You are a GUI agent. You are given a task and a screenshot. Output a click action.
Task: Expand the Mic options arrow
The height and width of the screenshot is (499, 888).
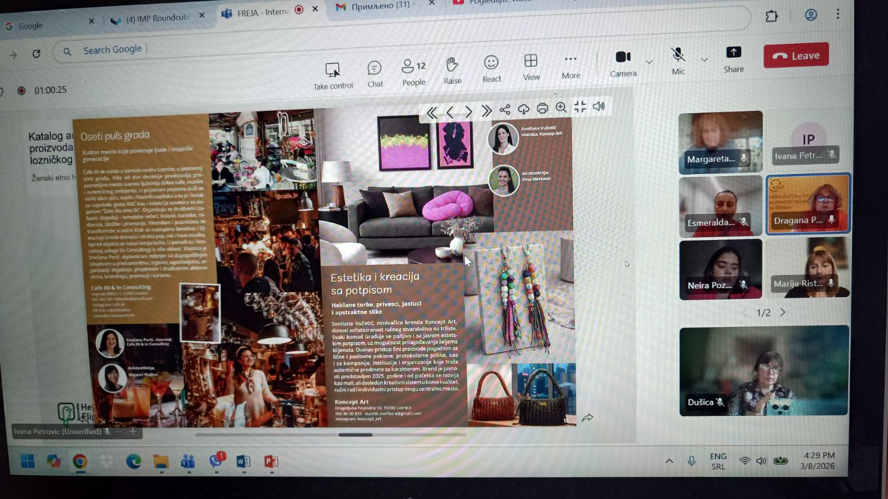(704, 59)
